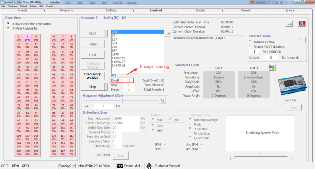Uncheck the Always Overwrite checkbox
Screen dimensions: 315x169
tap(8, 28)
